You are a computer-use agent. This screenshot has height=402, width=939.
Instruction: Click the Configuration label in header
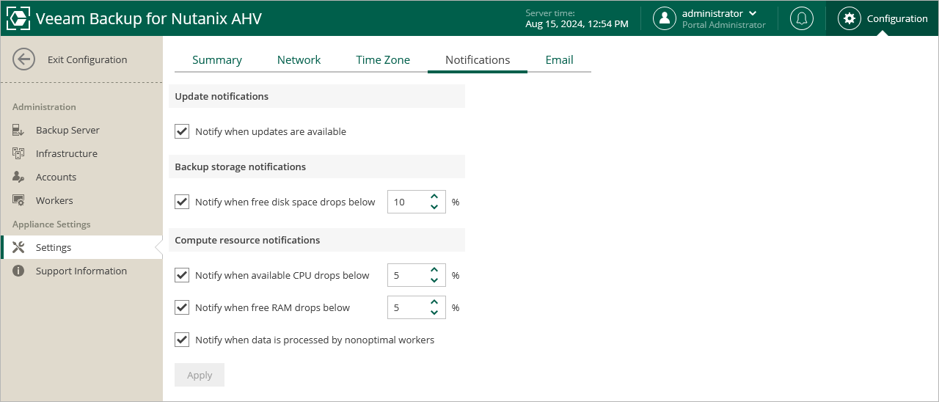[897, 18]
